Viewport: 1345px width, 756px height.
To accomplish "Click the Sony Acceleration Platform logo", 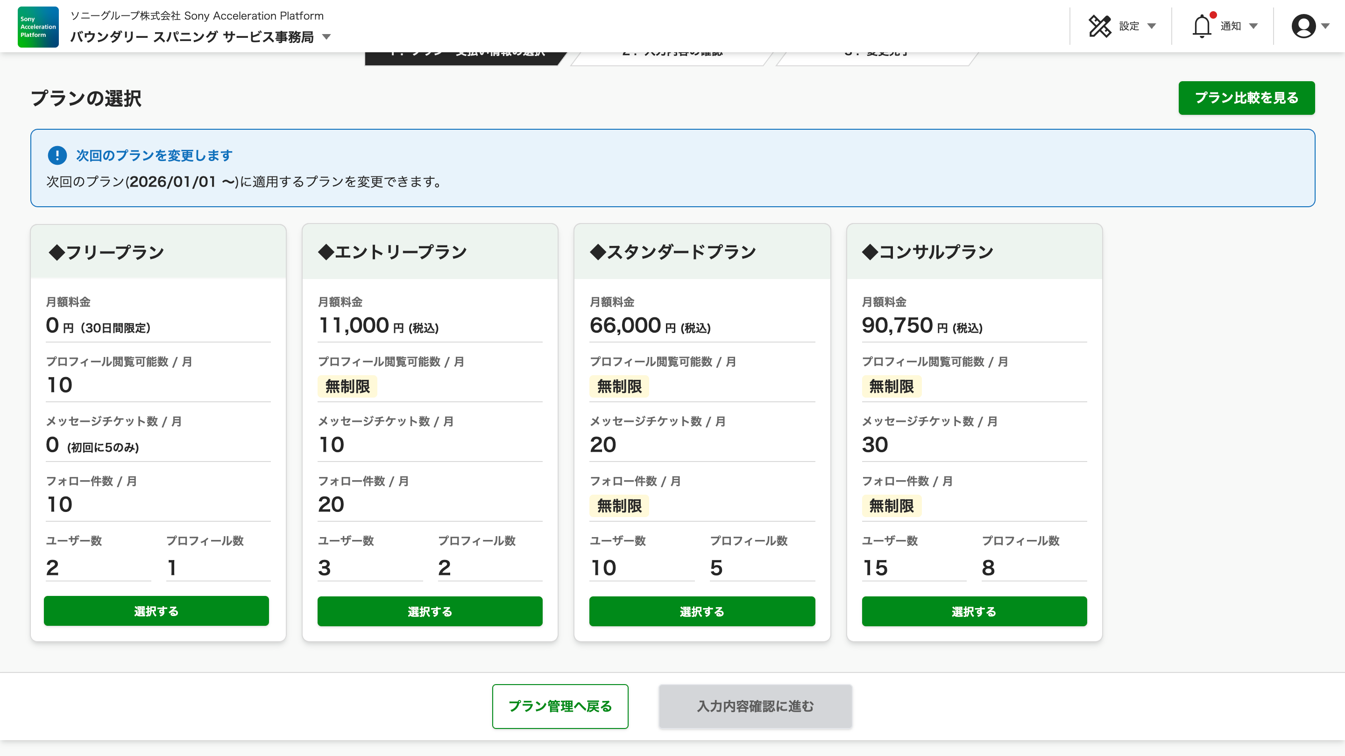I will [38, 27].
